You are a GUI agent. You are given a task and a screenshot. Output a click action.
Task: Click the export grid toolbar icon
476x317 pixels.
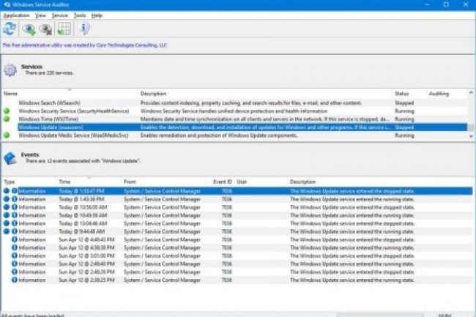64,29
